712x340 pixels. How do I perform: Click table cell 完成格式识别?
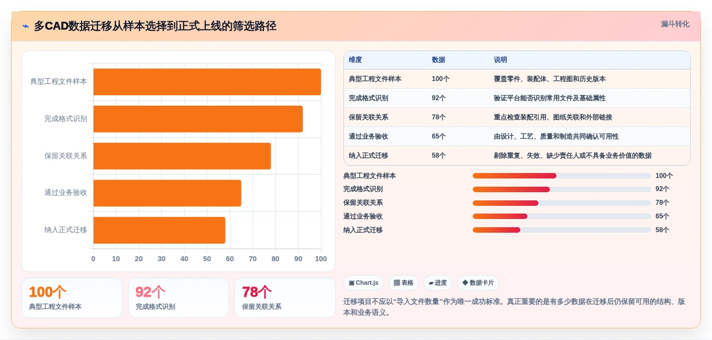369,98
